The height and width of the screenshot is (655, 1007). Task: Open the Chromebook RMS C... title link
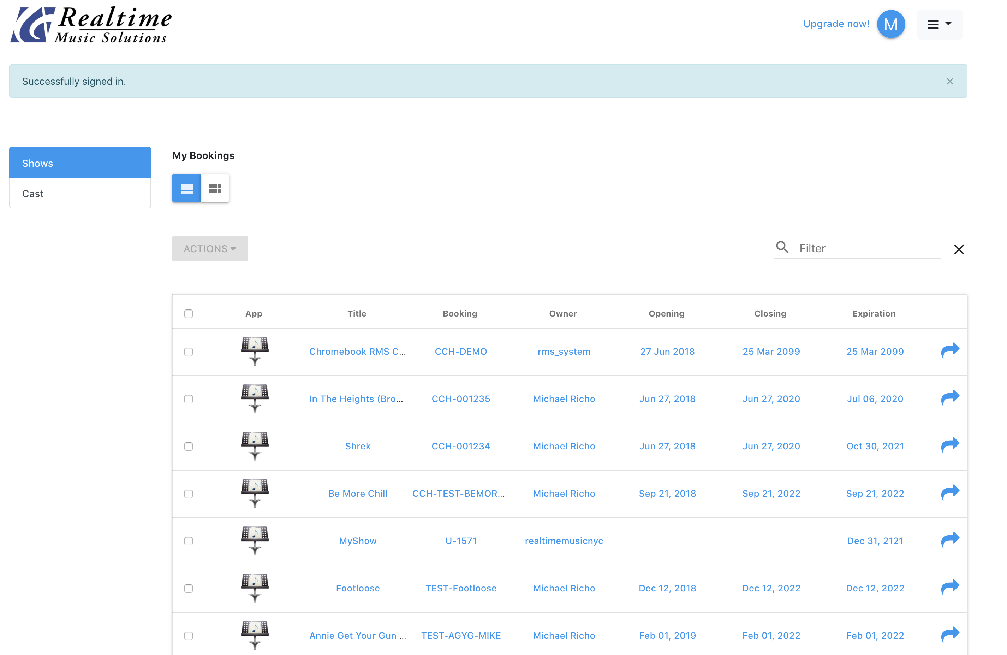point(358,352)
